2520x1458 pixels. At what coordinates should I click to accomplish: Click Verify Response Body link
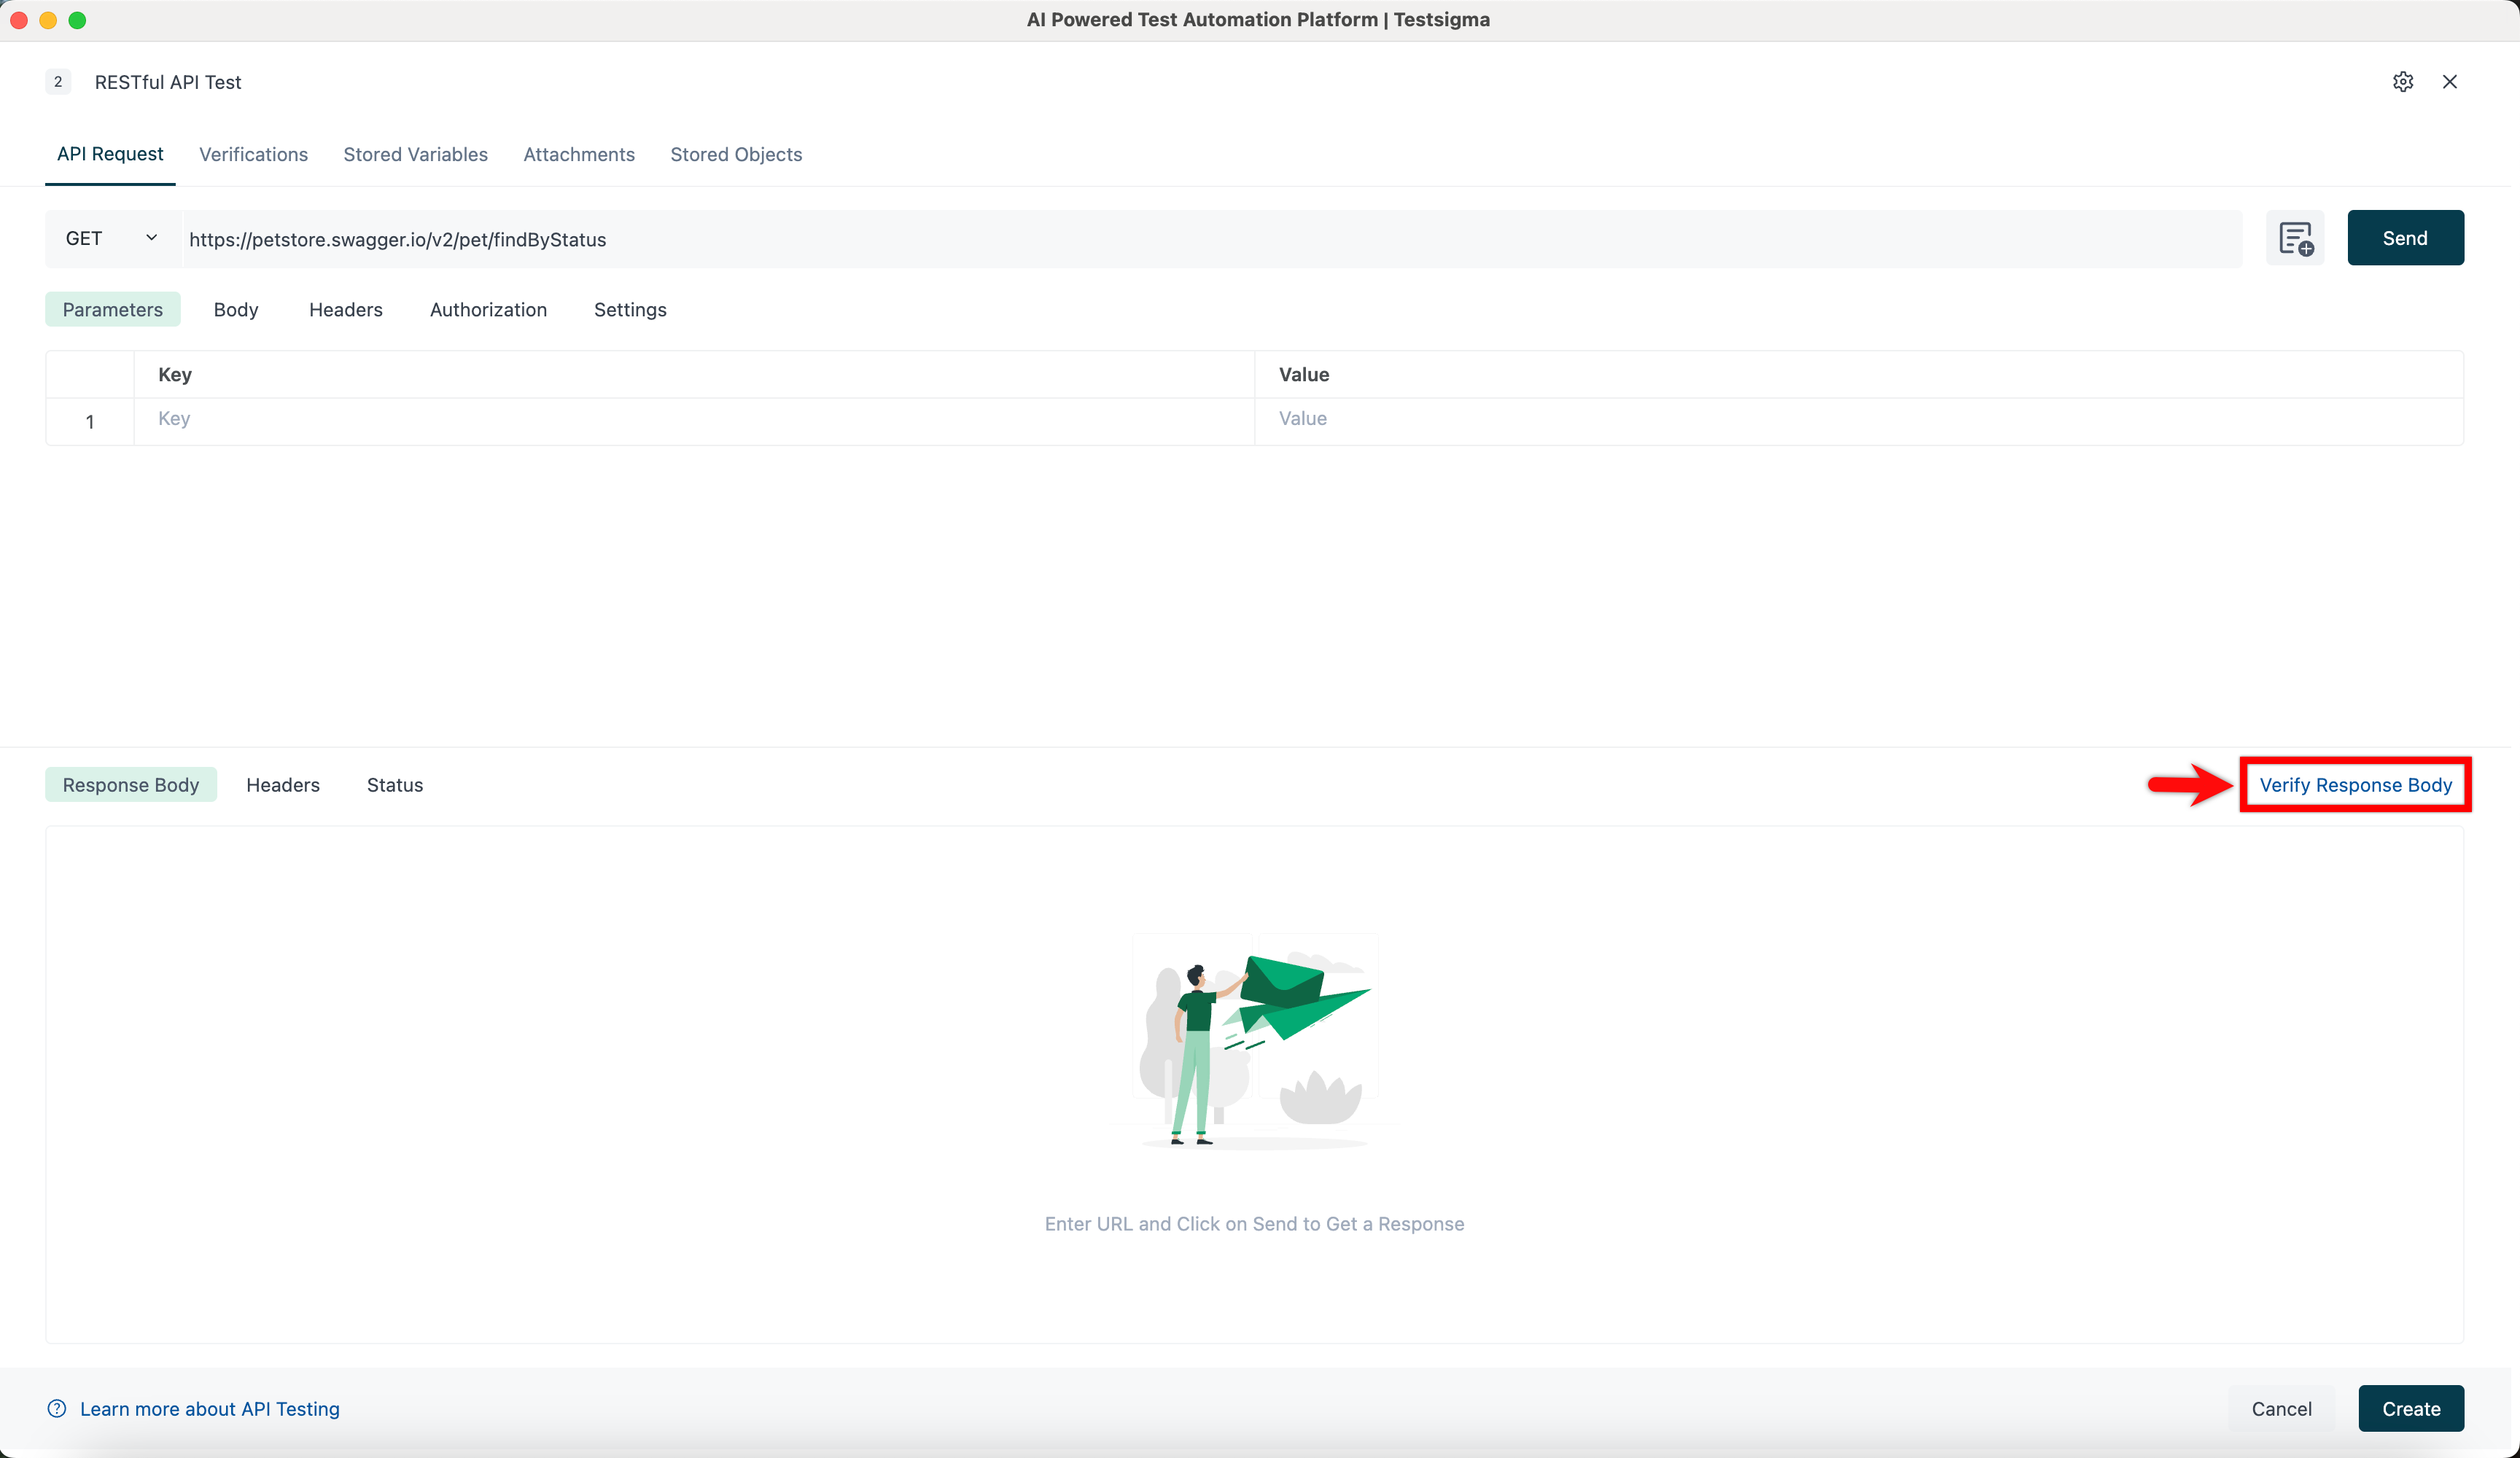[x=2355, y=785]
